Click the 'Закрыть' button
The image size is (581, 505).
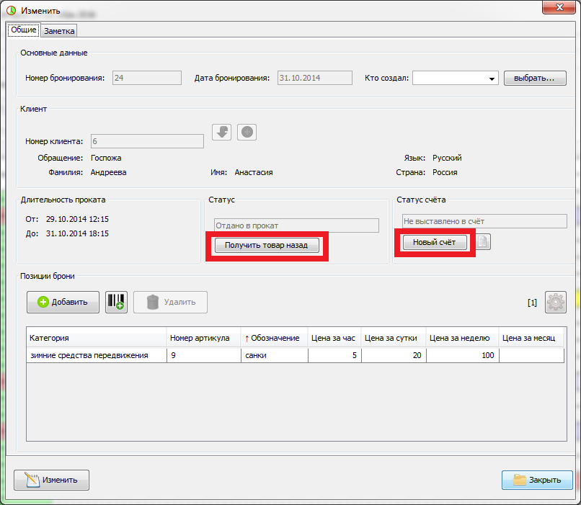[x=537, y=480]
